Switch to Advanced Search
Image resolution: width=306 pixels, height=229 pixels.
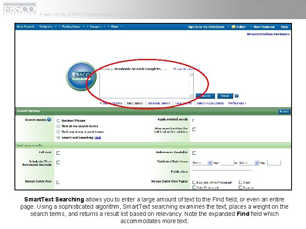pos(159,103)
